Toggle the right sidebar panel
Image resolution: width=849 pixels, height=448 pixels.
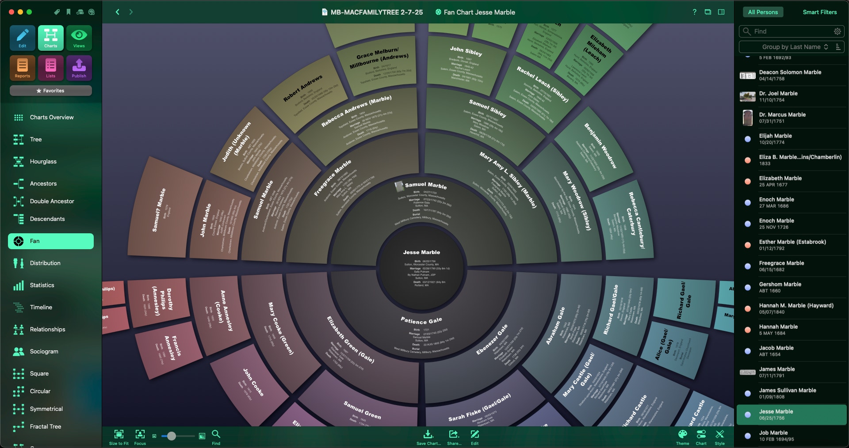(x=721, y=12)
